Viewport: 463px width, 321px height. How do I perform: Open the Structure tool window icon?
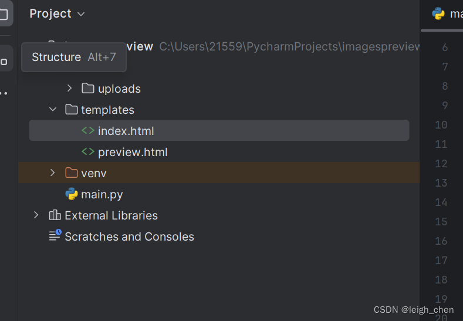tap(4, 62)
